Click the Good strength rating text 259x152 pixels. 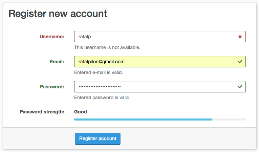click(x=81, y=112)
